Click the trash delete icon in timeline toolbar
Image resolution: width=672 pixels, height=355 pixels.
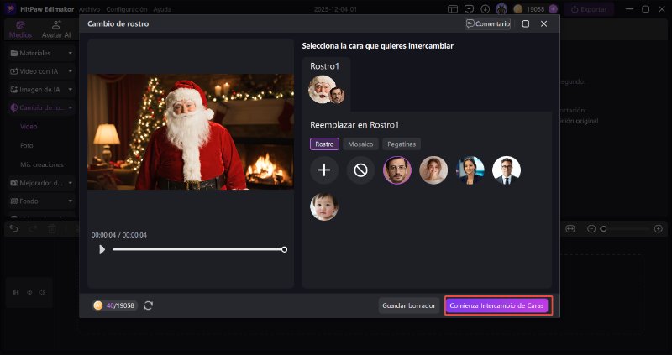52,229
